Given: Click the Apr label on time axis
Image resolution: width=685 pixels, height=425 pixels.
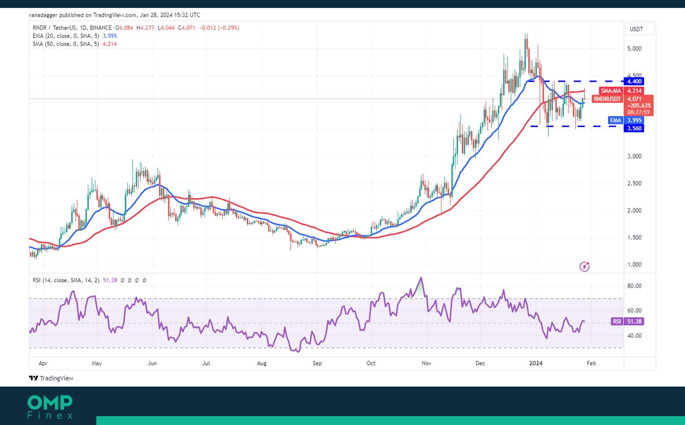Looking at the screenshot, I should 43,363.
